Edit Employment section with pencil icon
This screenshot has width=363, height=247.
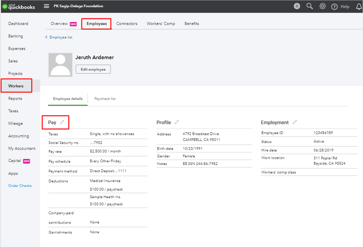coord(295,122)
